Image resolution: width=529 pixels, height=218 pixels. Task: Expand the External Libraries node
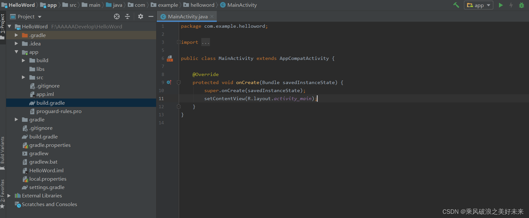(9, 195)
